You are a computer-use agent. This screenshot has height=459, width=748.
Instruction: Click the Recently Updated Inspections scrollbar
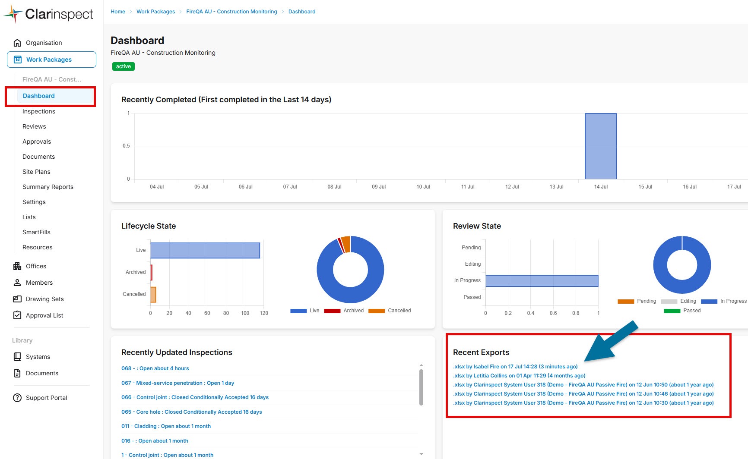point(421,387)
